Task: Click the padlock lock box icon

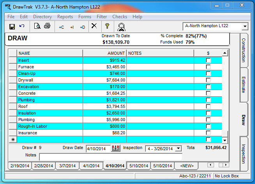Action: (x=121, y=27)
